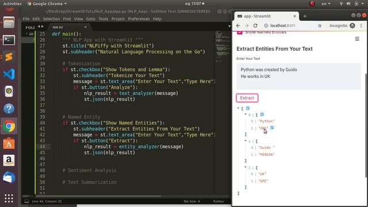Viewport: 368px width, 207px height.
Task: Copy the whole JSON array to clipboard
Action: [248, 108]
